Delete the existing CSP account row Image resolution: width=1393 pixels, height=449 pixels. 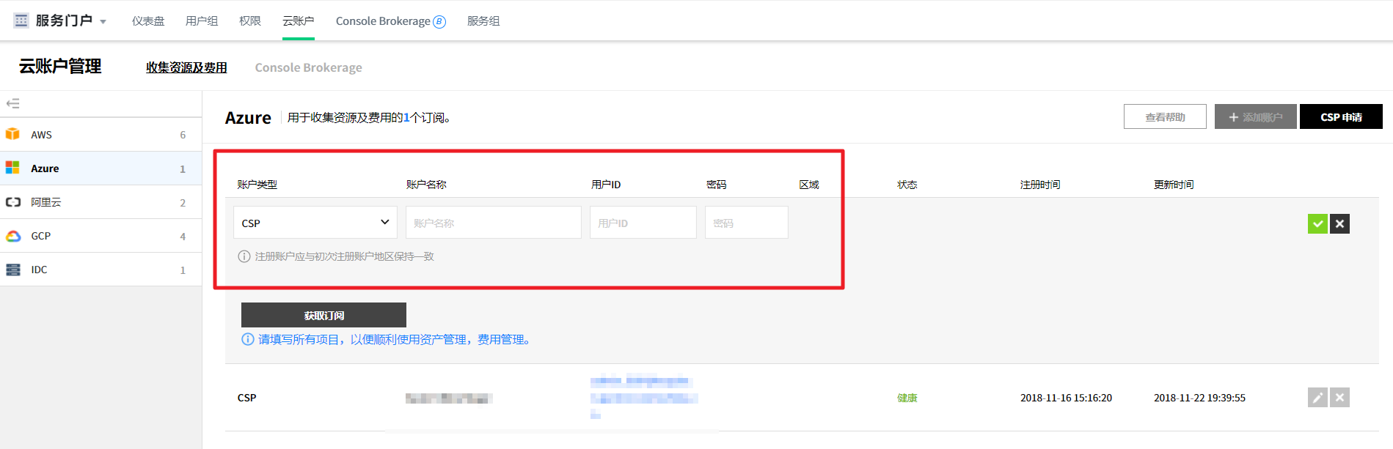pyautogui.click(x=1339, y=398)
